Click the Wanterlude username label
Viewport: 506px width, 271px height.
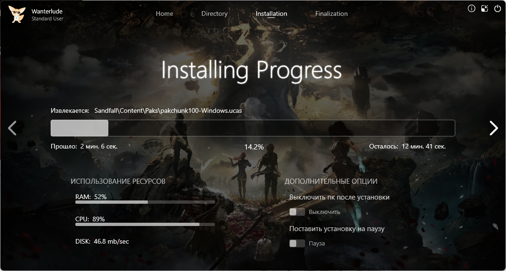(x=47, y=11)
